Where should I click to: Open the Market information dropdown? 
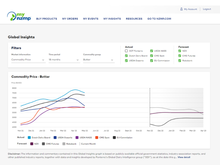pos(29,60)
